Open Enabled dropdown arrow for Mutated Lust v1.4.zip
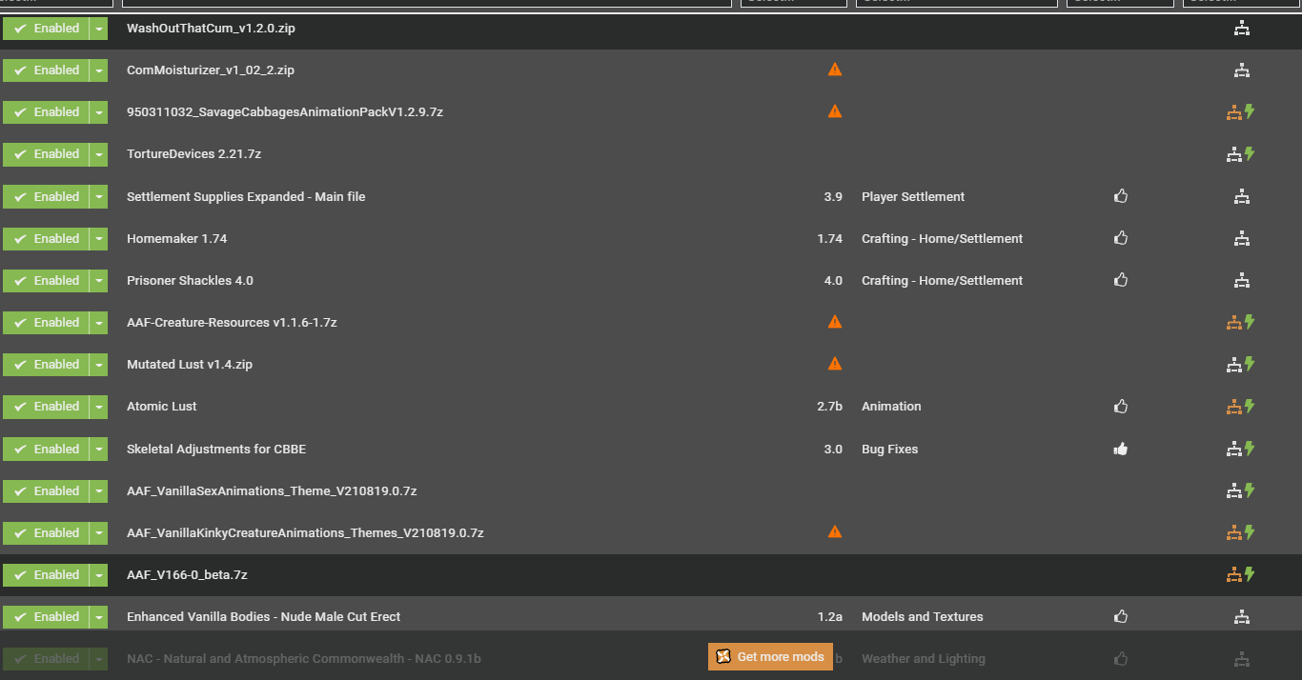 click(x=99, y=365)
